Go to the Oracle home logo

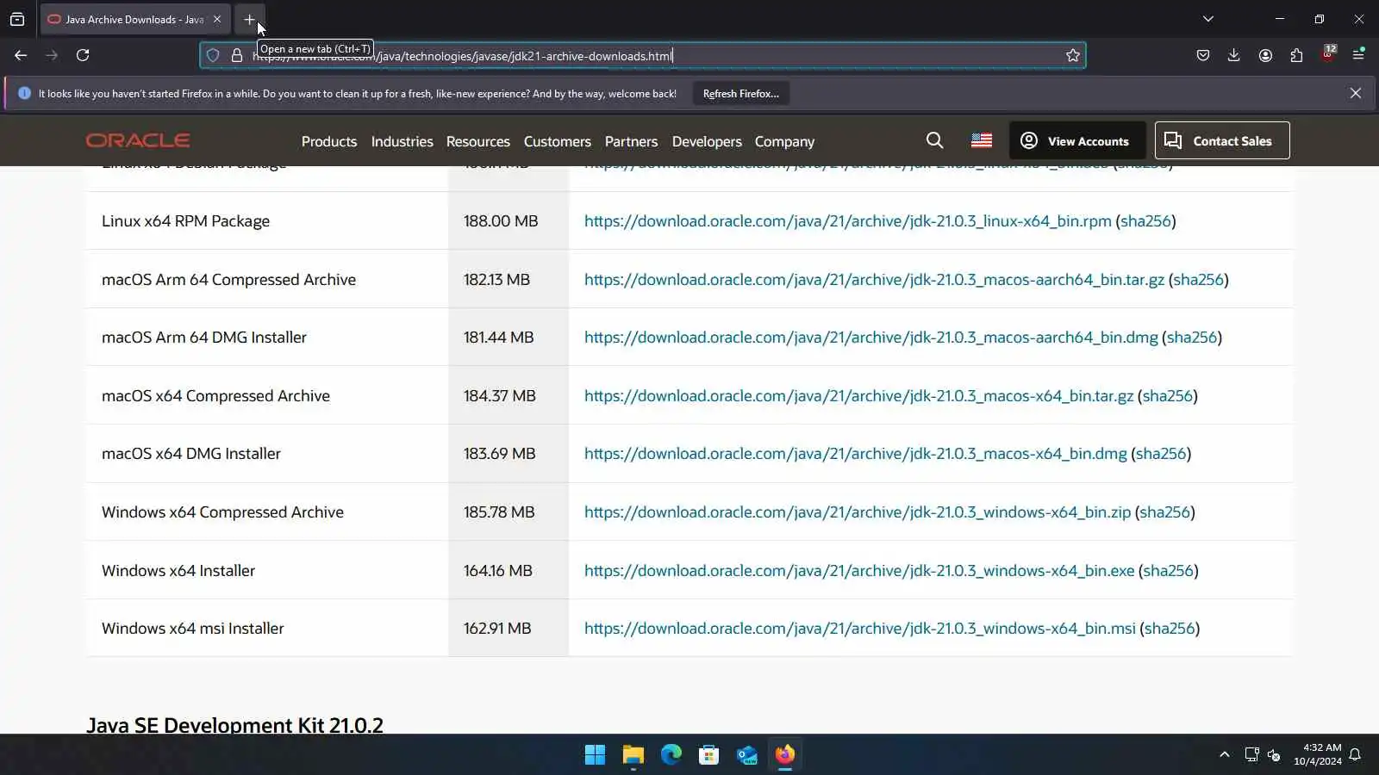[138, 140]
